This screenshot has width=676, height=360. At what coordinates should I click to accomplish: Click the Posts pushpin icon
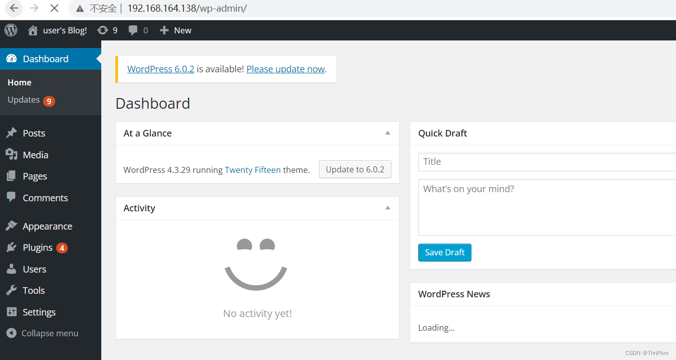(11, 133)
